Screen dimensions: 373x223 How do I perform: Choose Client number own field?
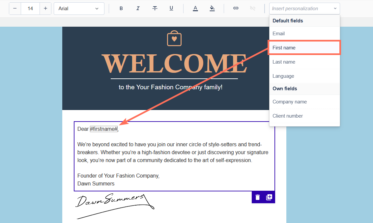click(x=304, y=116)
